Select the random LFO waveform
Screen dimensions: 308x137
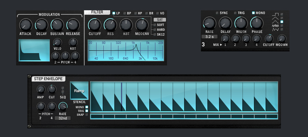(282, 29)
